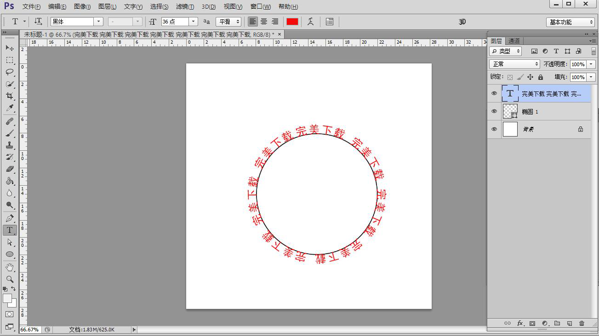This screenshot has width=599, height=336.
Task: Click the red text color swatch
Action: [292, 22]
